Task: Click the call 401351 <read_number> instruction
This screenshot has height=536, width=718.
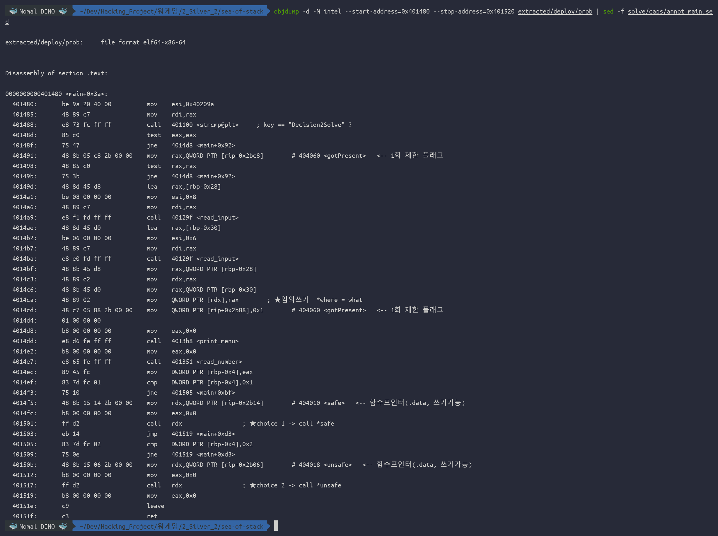Action: point(195,362)
